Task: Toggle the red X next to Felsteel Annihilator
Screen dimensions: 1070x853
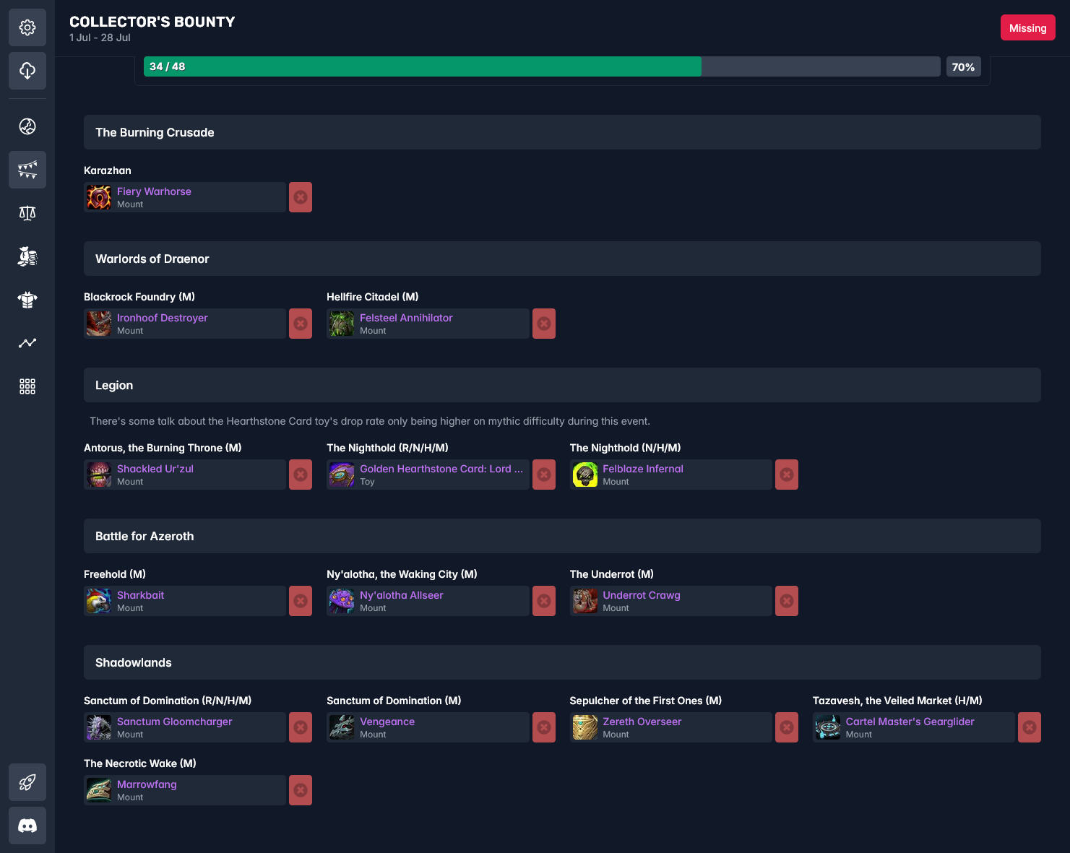Action: click(x=544, y=324)
